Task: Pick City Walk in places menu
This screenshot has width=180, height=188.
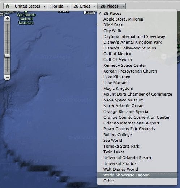Action: (137, 31)
